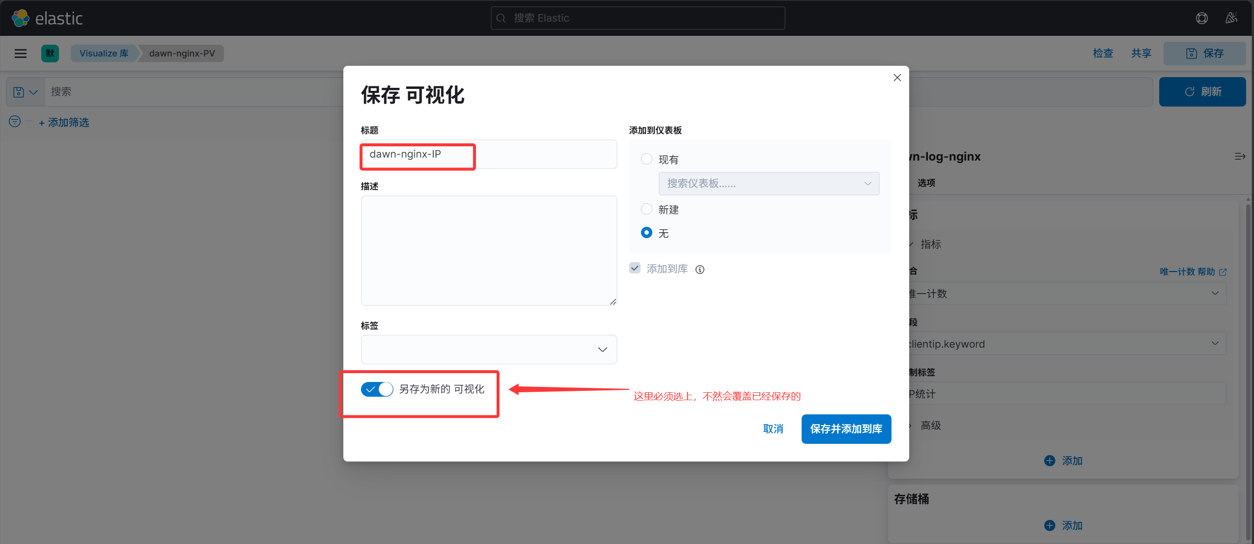Toggle the 添加到库 checkbox
The image size is (1254, 544).
tap(635, 268)
